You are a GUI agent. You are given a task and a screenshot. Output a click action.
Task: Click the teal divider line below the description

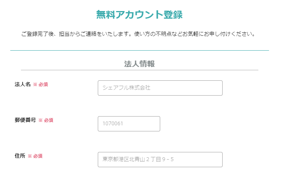(139, 50)
